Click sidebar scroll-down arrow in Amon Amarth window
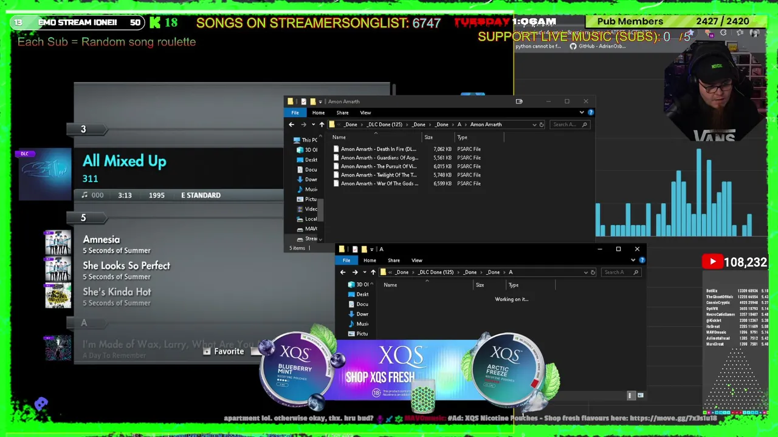Image resolution: width=778 pixels, height=437 pixels. tap(321, 239)
